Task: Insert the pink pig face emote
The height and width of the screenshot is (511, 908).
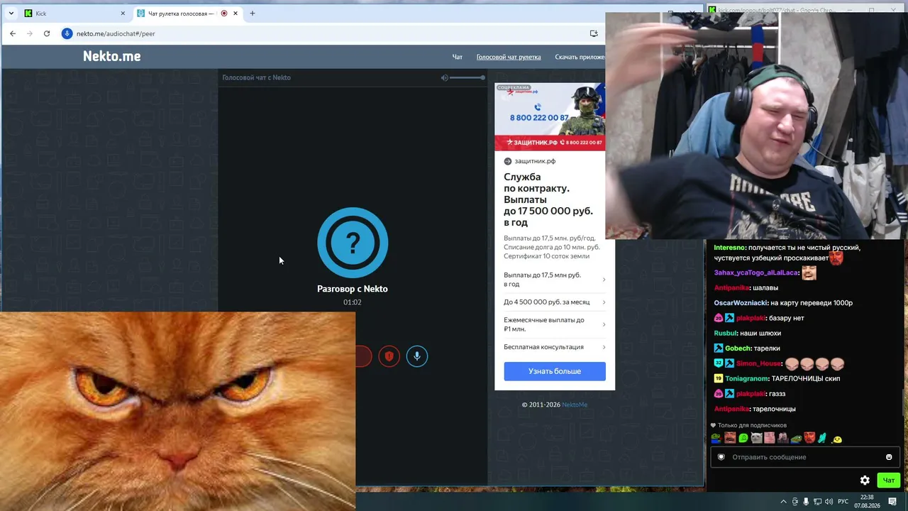Action: (770, 438)
